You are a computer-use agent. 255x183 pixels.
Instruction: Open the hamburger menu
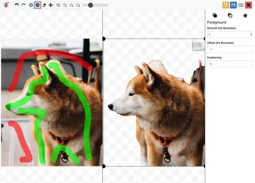(x=241, y=5)
